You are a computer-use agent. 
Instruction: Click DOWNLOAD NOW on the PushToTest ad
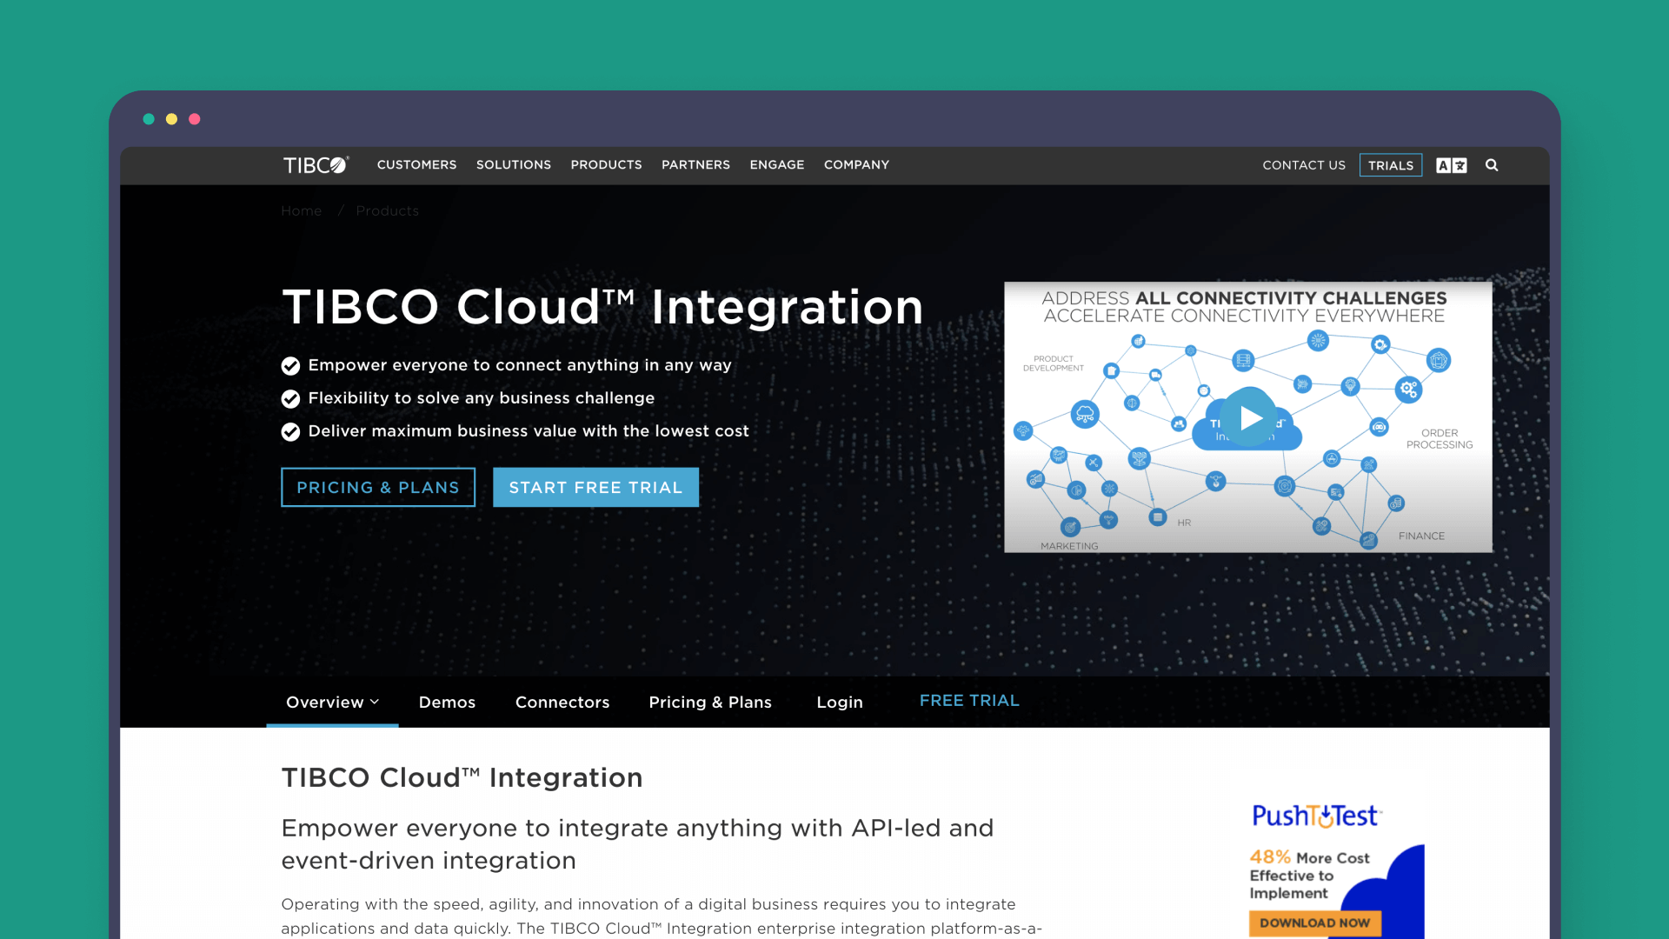[x=1314, y=923]
